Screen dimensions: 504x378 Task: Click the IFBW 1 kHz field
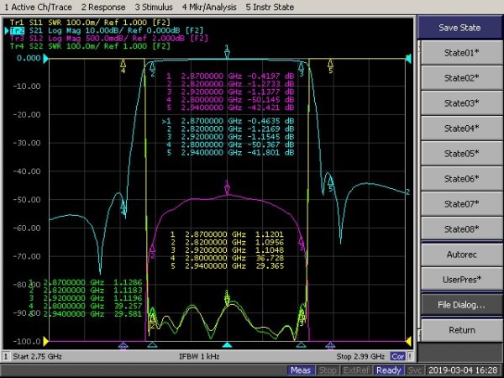click(199, 356)
